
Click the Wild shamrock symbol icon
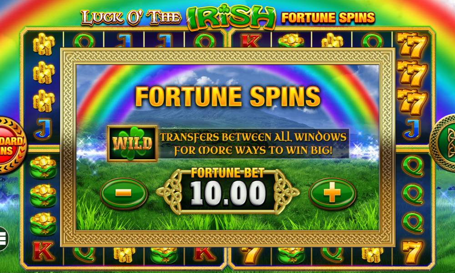point(132,143)
